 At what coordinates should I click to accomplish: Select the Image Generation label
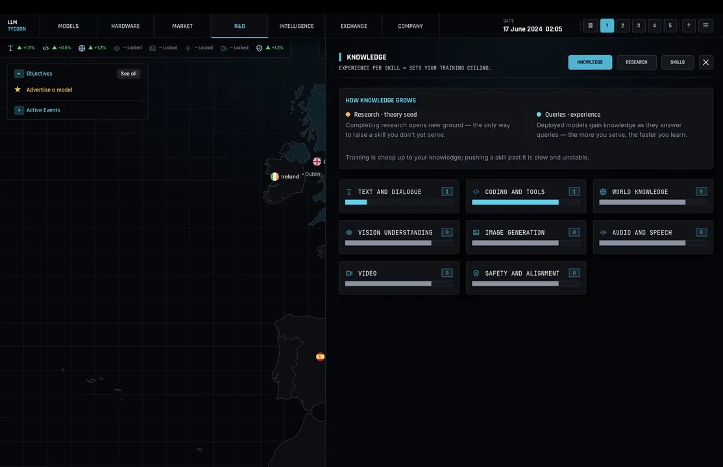515,233
